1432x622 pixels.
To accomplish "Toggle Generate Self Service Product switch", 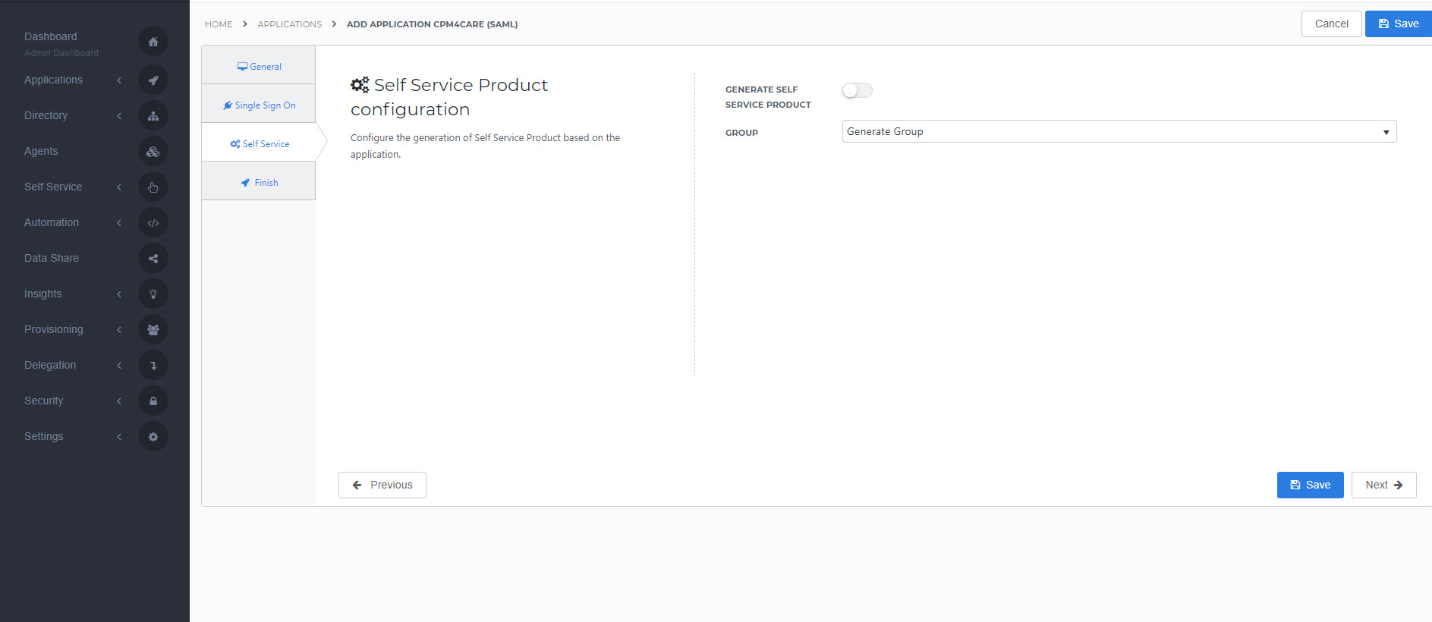I will (x=858, y=90).
